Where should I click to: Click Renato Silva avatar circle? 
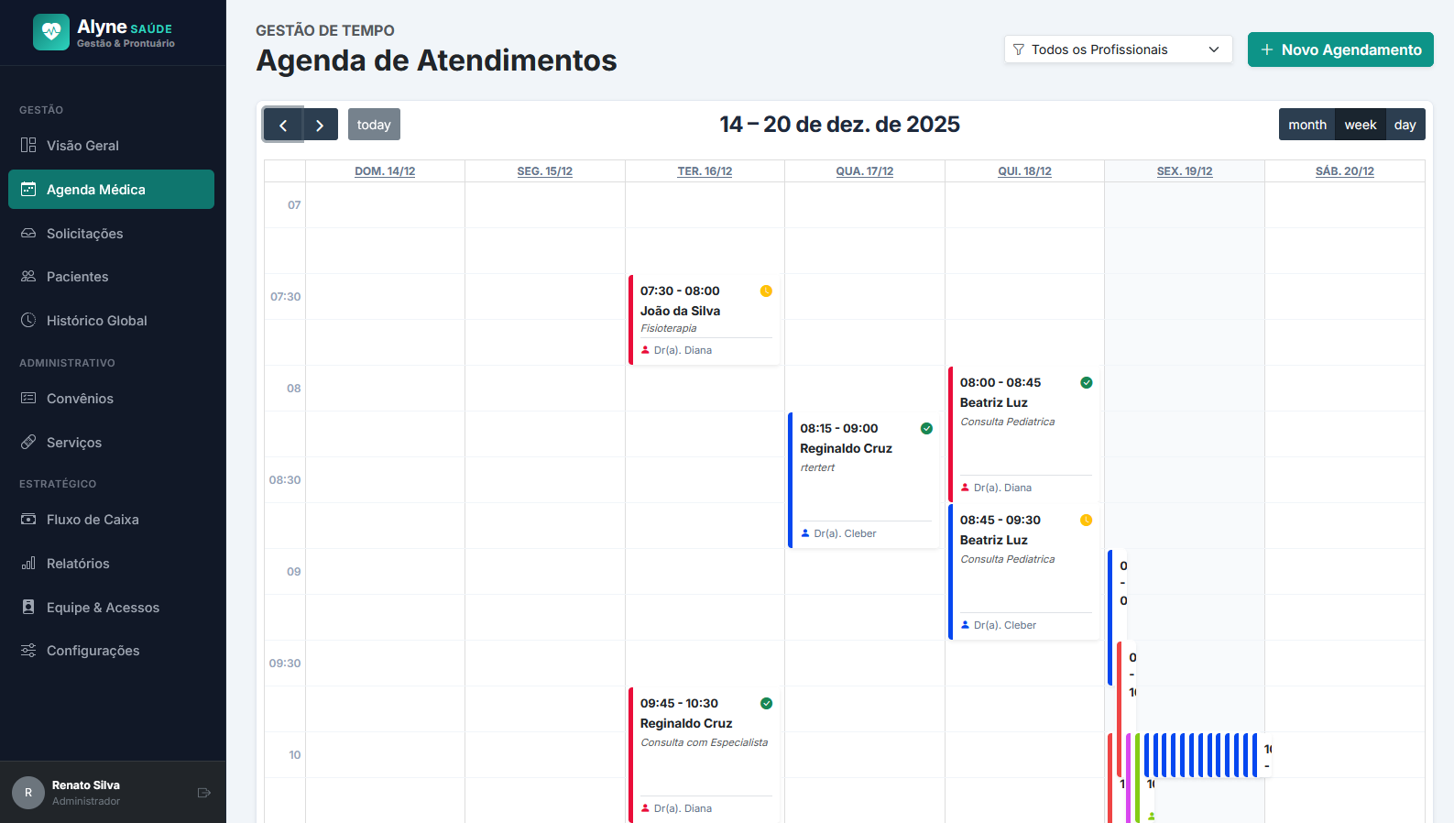[x=28, y=793]
